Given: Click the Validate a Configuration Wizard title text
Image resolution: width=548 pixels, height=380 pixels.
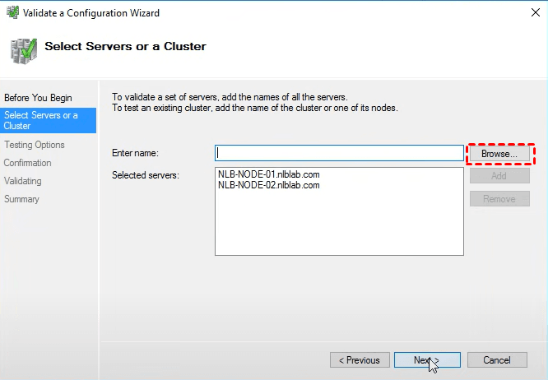Looking at the screenshot, I should 91,12.
